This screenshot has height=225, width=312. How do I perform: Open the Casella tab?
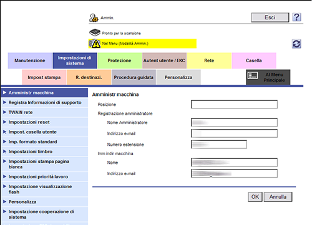pyautogui.click(x=254, y=60)
